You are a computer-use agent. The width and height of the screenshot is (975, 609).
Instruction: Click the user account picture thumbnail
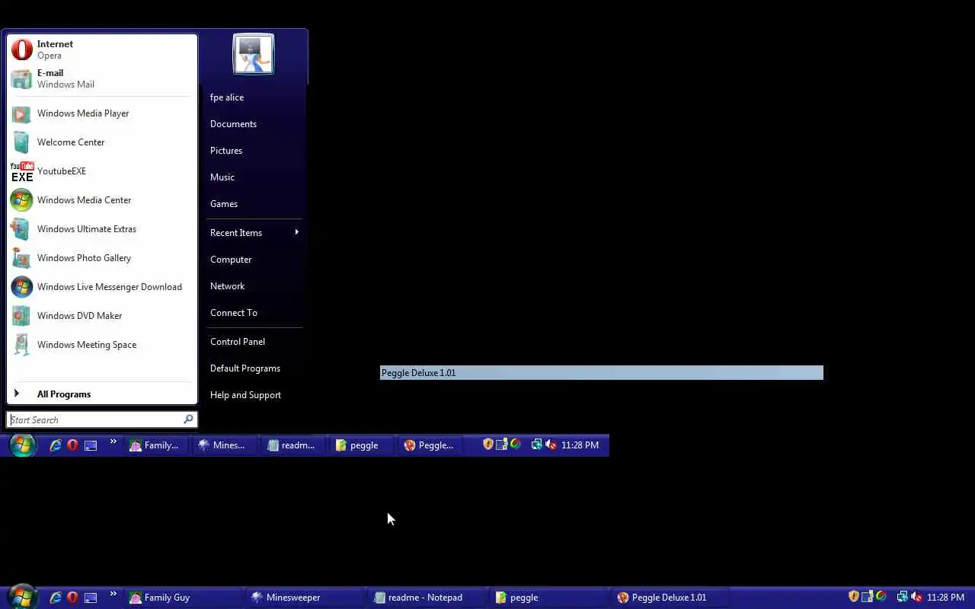click(x=254, y=54)
